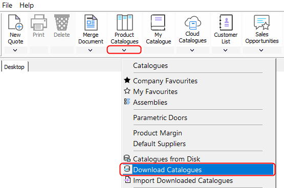The width and height of the screenshot is (284, 188).
Task: Click the New Quote text label
Action: 15,38
